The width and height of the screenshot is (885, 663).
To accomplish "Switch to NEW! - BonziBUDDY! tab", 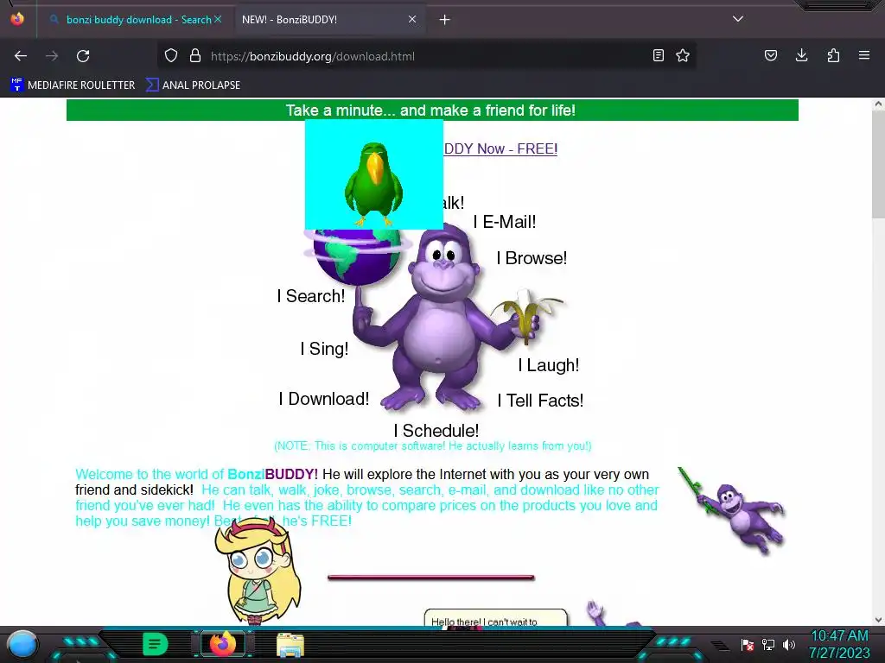I will 329,20.
